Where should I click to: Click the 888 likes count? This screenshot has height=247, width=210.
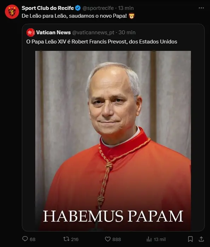coord(117,240)
